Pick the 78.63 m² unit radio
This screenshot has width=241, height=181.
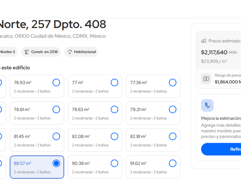[114, 109]
